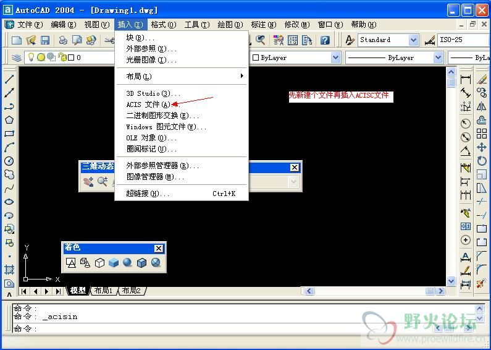Open the 3D orbit toolbar view dropdown
Viewport: 491px width, 350px height.
pos(293,182)
